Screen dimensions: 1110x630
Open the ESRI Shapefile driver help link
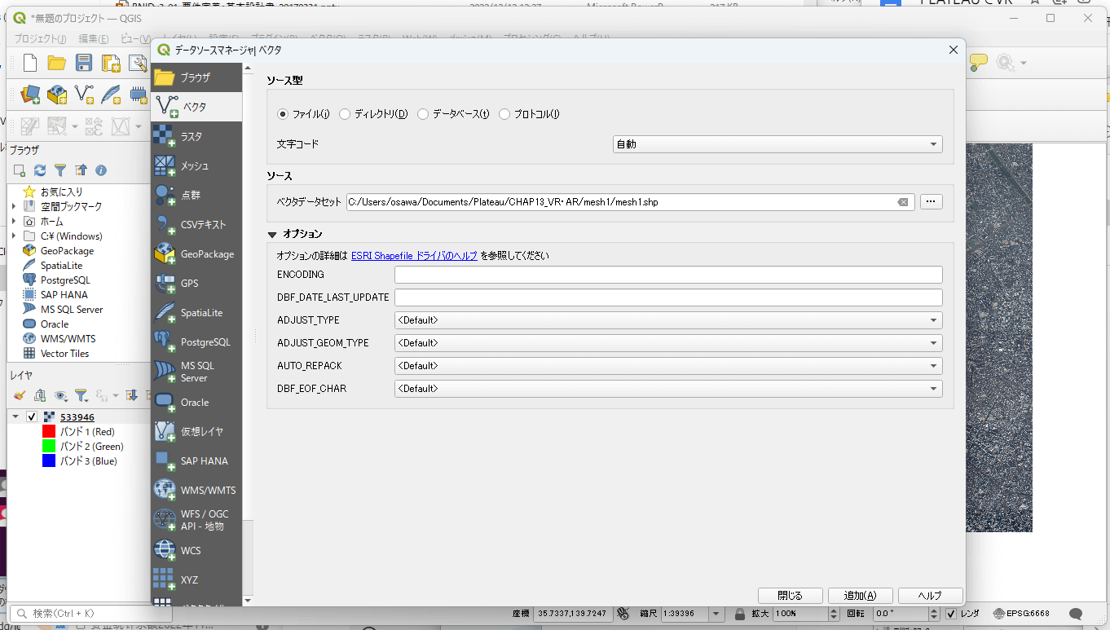point(414,255)
